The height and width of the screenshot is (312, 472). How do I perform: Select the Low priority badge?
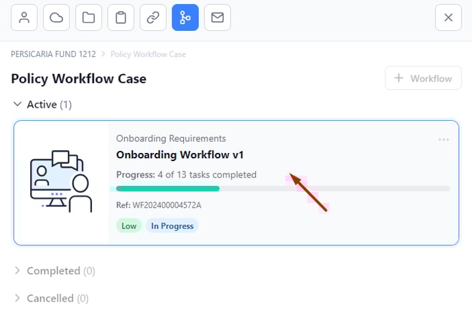pos(129,226)
